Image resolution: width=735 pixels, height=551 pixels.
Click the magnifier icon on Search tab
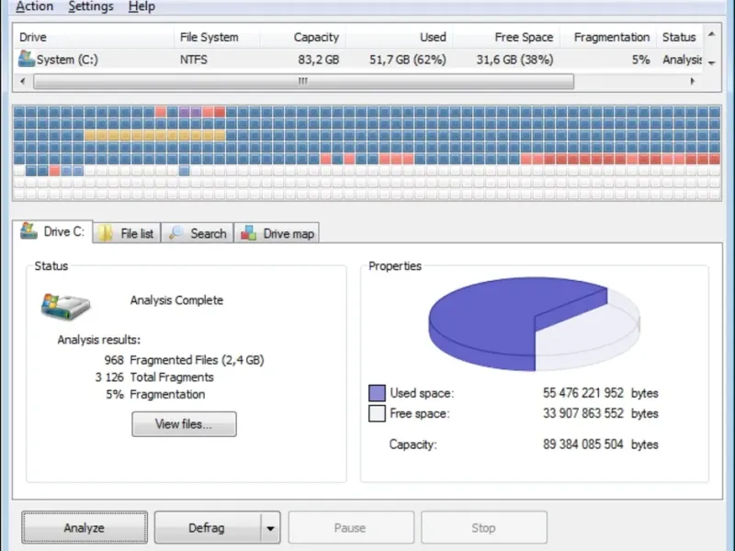pos(176,232)
